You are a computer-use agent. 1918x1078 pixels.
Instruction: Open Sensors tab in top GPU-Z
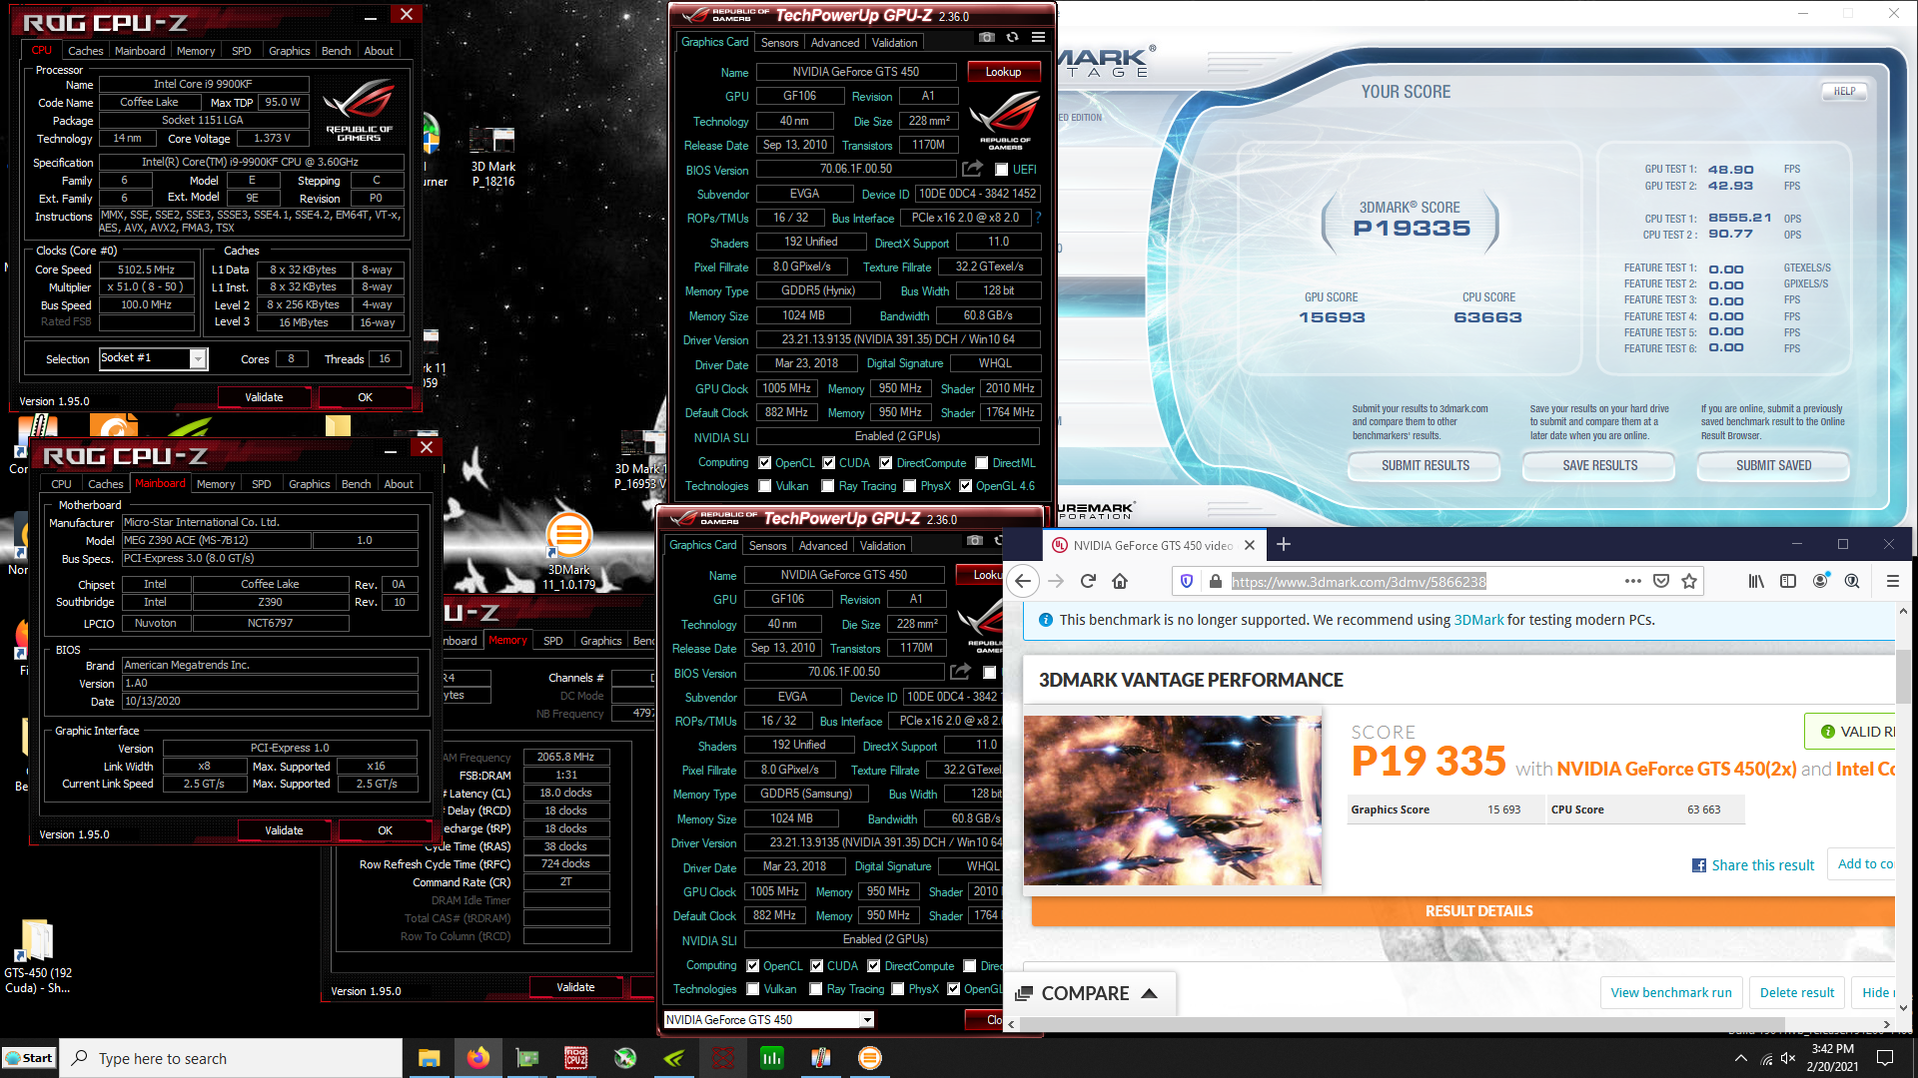[779, 42]
